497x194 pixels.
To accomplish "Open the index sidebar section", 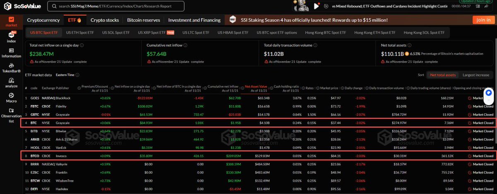I will pyautogui.click(x=11, y=37).
